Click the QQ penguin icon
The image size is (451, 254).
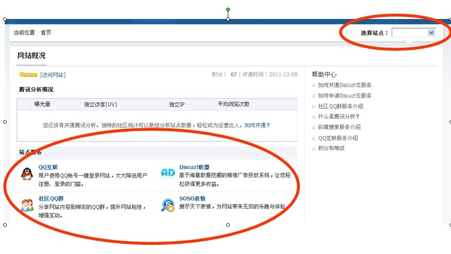click(27, 174)
